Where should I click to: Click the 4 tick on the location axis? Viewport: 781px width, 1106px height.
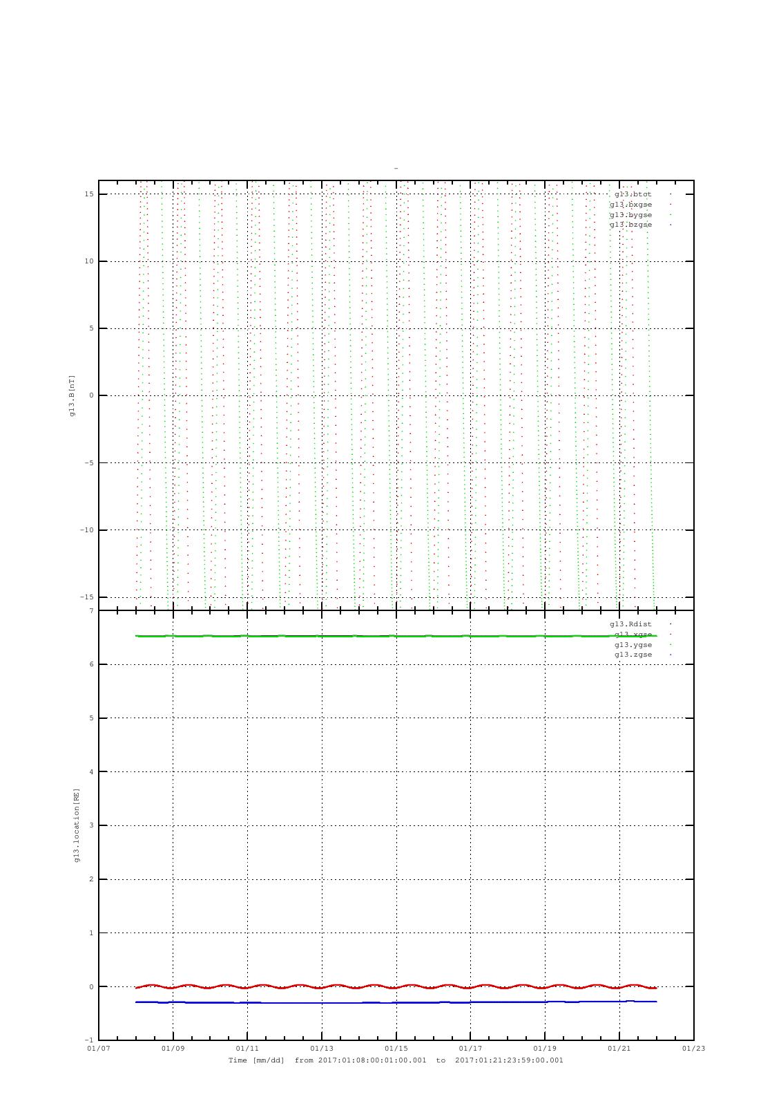[x=91, y=772]
